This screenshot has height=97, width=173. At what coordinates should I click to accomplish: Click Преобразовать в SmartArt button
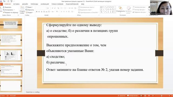(x=88, y=12)
